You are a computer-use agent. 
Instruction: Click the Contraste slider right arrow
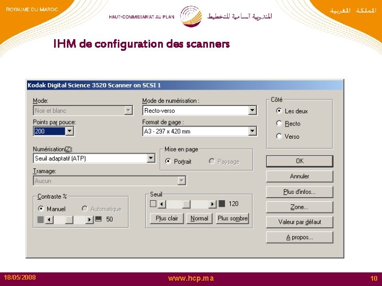click(90, 220)
